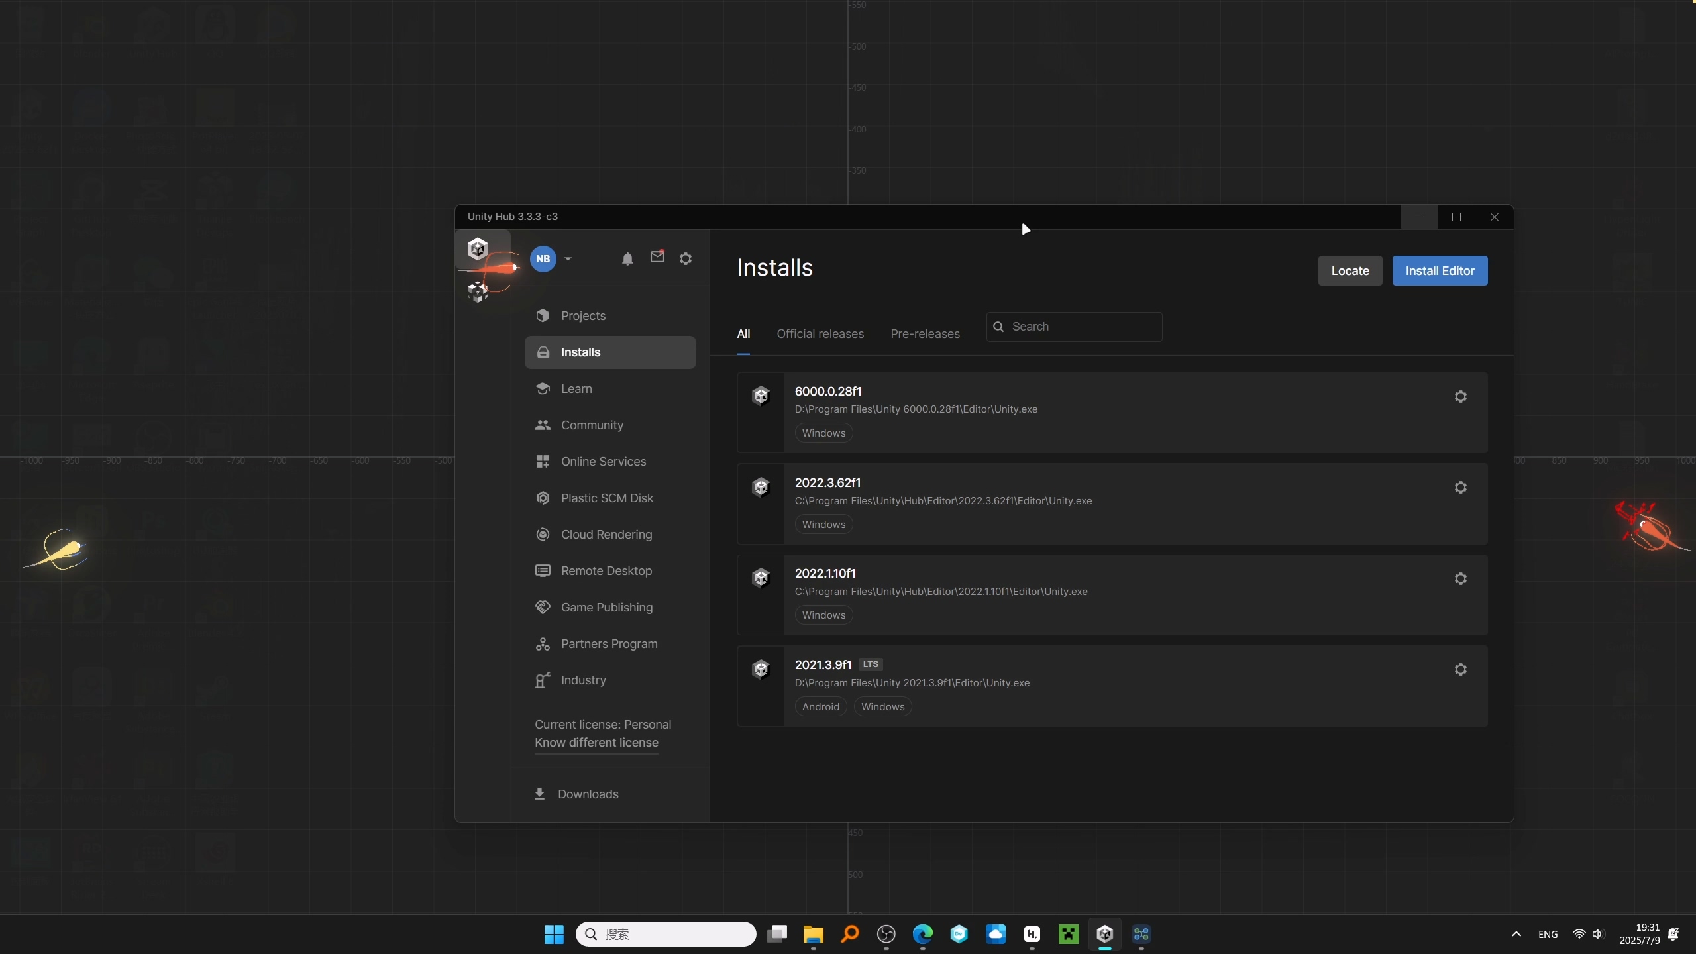This screenshot has height=954, width=1696.
Task: Click the Know different license link
Action: (596, 743)
